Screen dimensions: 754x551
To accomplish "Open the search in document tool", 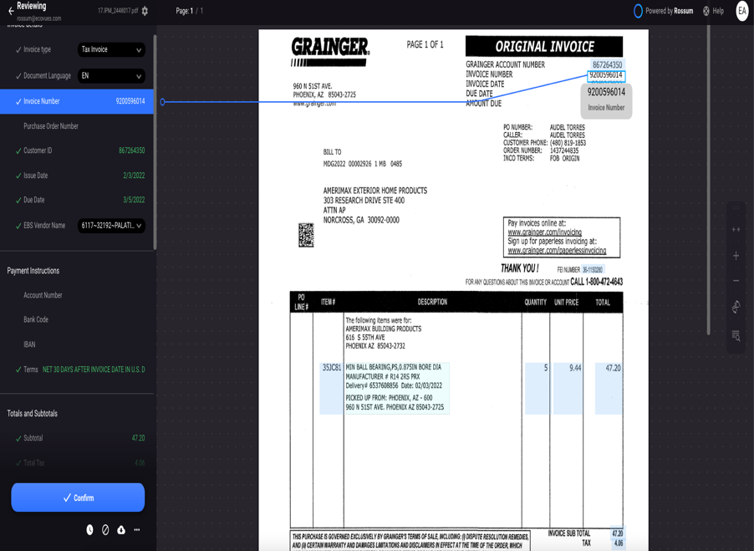I will 736,335.
